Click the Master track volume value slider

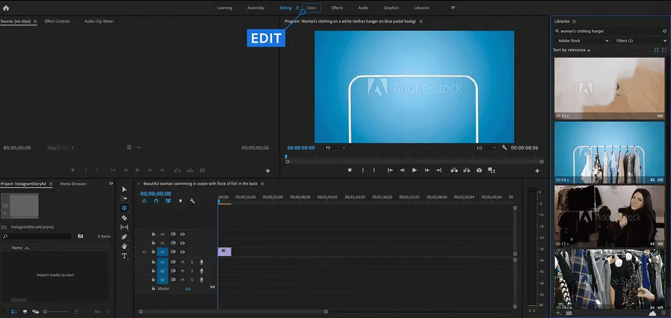tap(188, 288)
